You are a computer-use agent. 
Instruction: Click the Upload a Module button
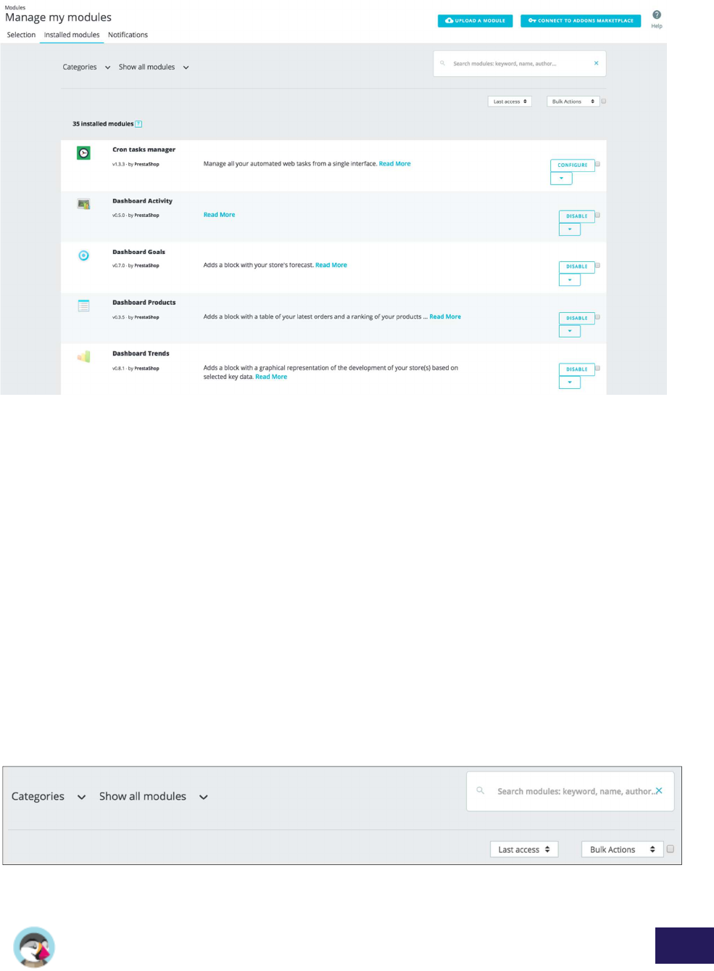point(475,21)
